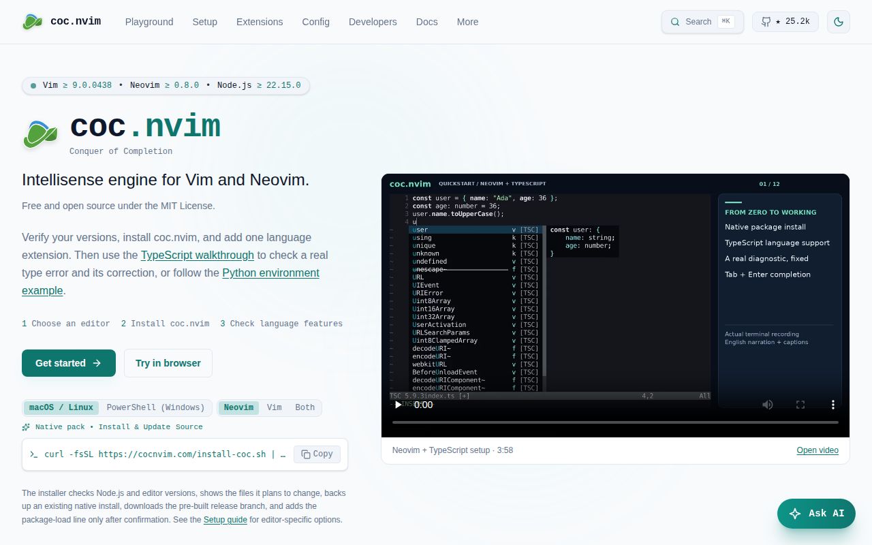
Task: Click the 'Native pack' sparkle icon
Action: [26, 427]
